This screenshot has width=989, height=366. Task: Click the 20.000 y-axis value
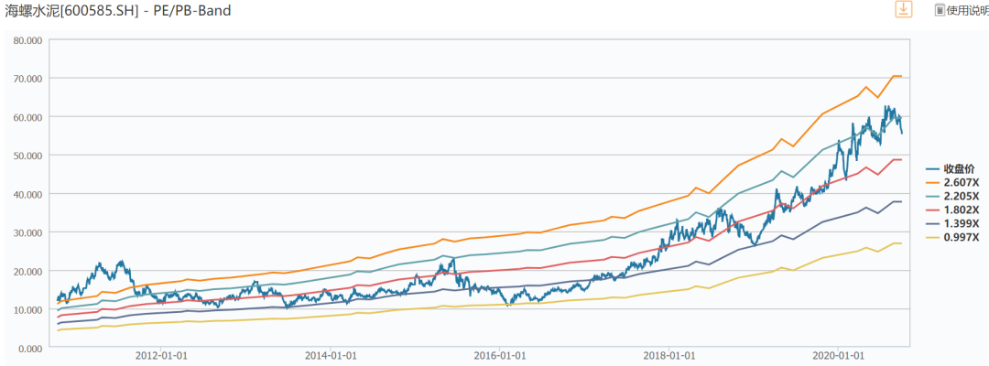27,271
